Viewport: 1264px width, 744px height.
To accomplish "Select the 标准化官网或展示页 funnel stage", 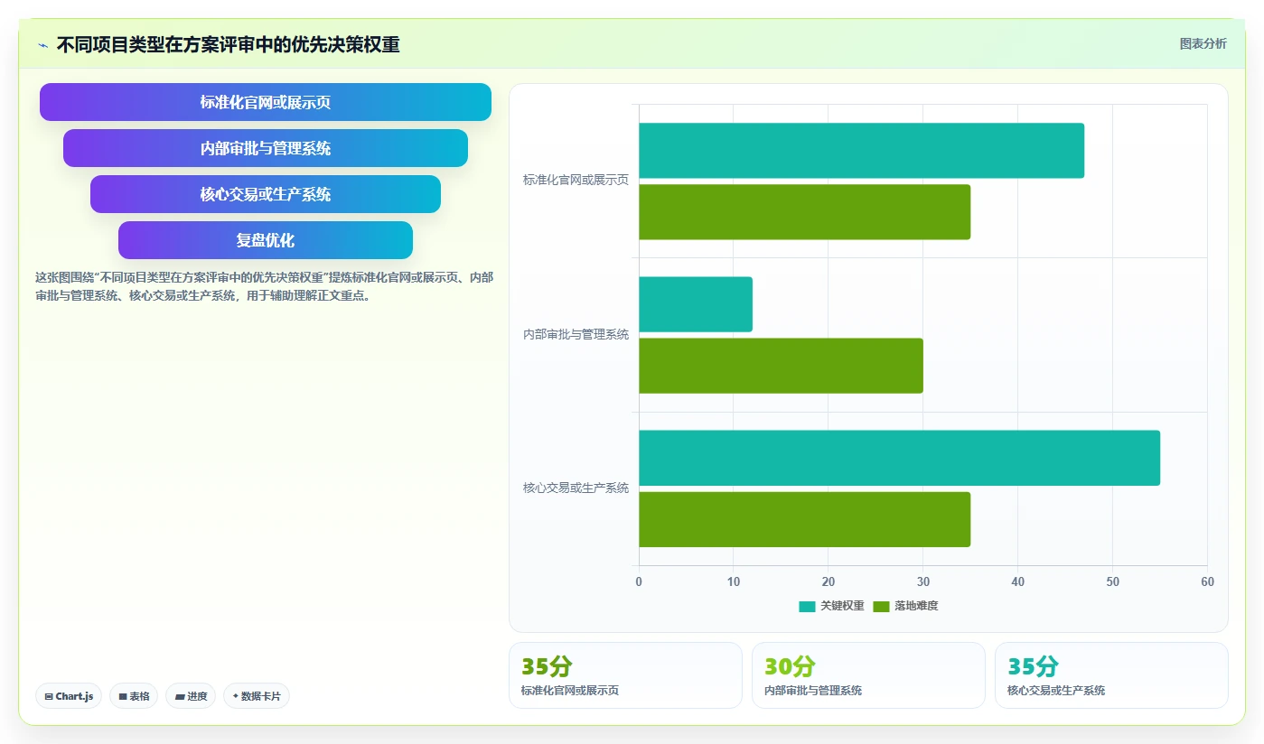I will [x=266, y=102].
